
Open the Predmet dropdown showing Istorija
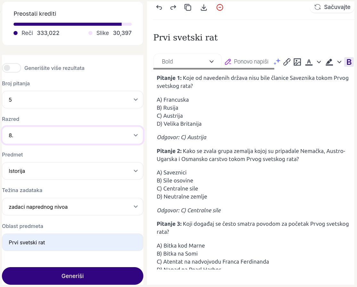(72, 171)
